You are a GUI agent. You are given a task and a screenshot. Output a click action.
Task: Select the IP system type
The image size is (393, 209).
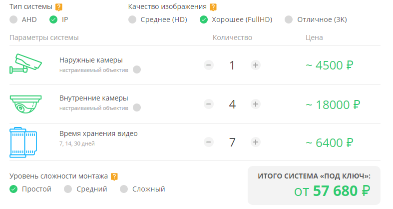[x=53, y=20]
